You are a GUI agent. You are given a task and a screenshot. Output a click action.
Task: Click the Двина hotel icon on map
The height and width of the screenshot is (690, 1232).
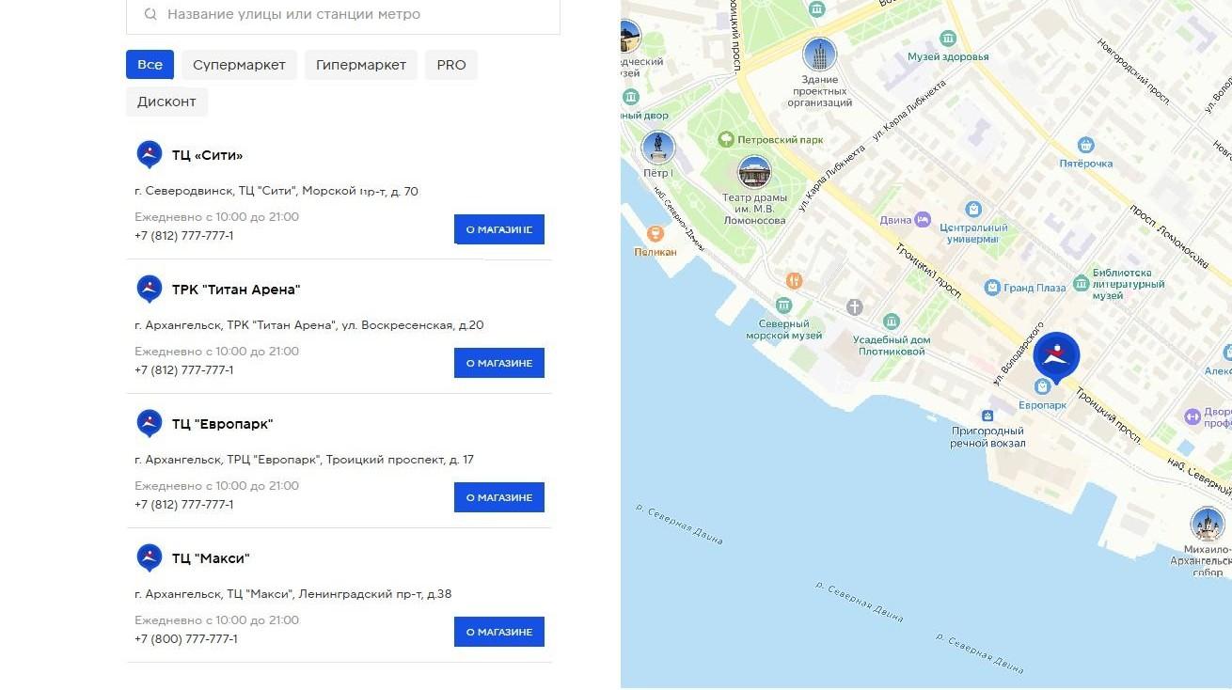click(x=923, y=219)
